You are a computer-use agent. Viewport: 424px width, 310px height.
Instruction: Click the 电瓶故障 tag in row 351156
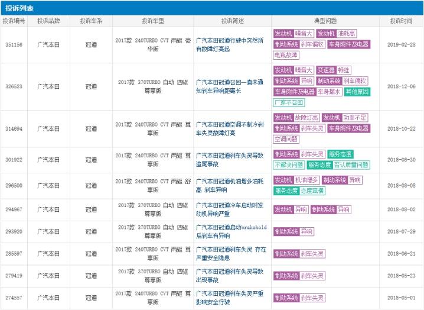click(286, 55)
